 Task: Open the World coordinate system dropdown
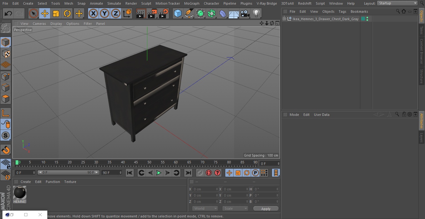click(x=205, y=208)
